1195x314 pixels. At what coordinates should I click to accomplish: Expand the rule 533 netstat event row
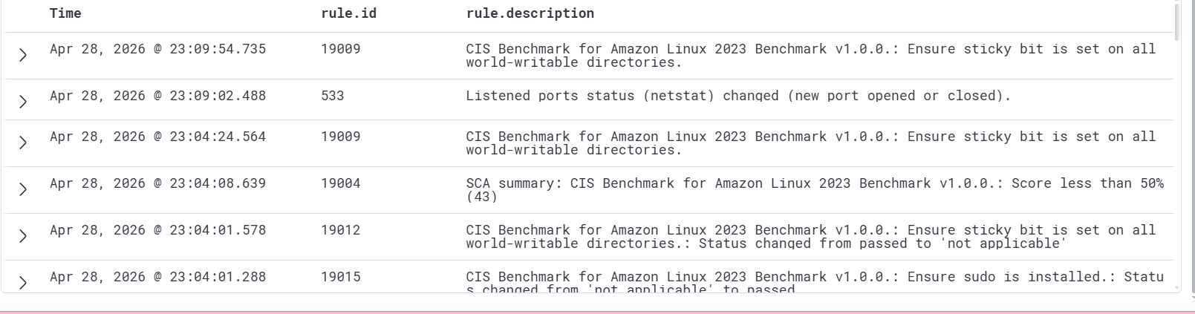click(x=23, y=102)
